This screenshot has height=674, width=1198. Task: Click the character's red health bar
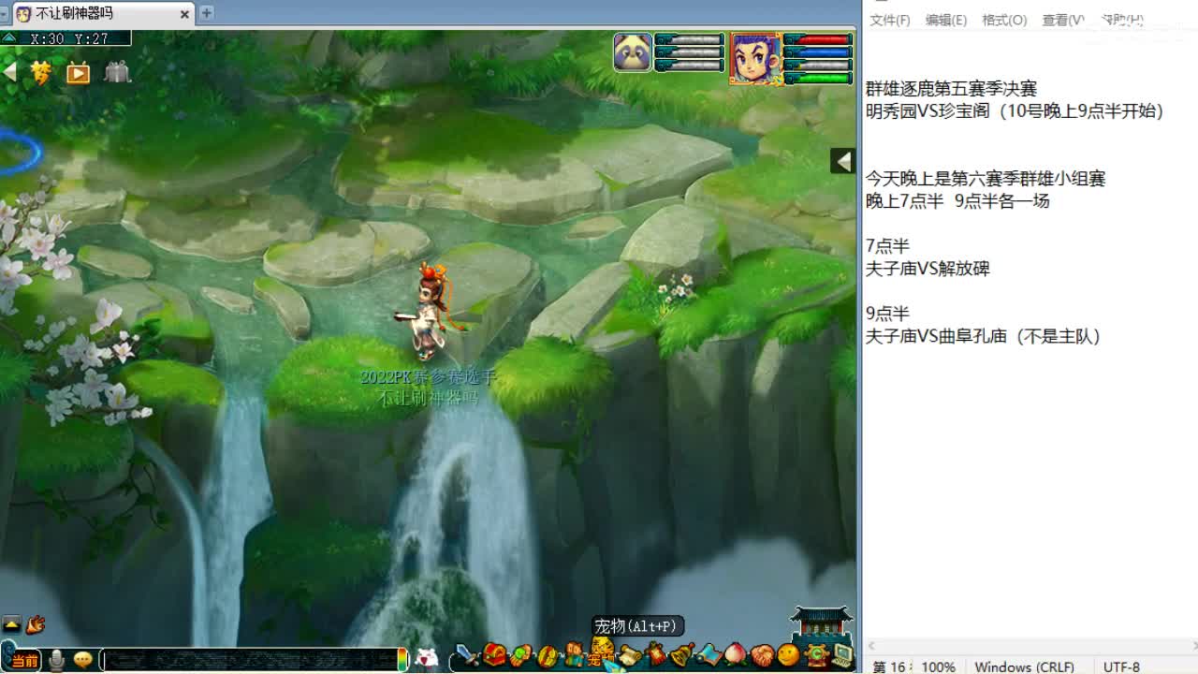(818, 40)
